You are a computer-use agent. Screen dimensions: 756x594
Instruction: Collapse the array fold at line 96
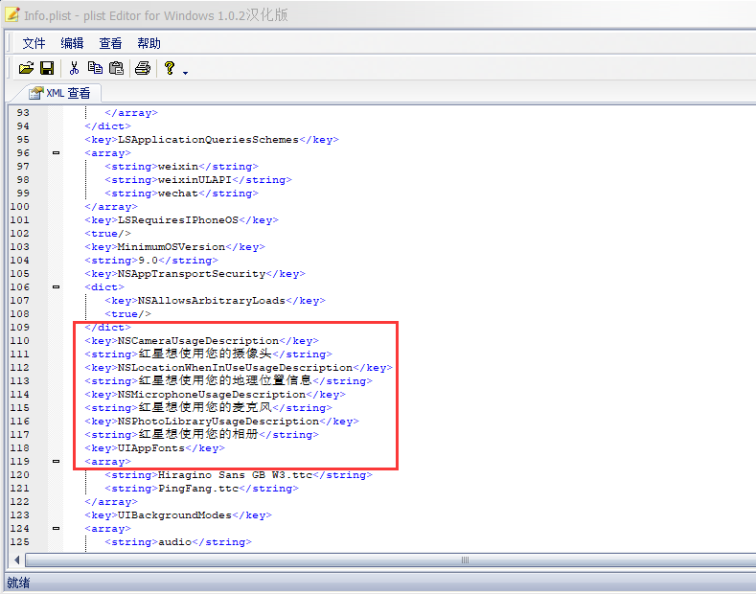coord(56,153)
